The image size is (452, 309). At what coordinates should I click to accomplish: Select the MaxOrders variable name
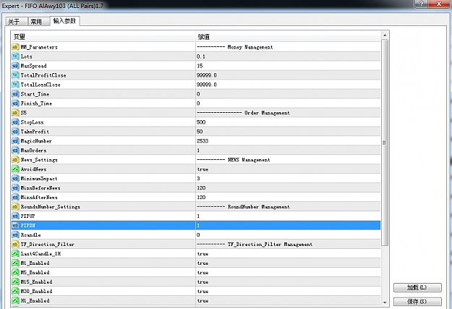tap(33, 151)
